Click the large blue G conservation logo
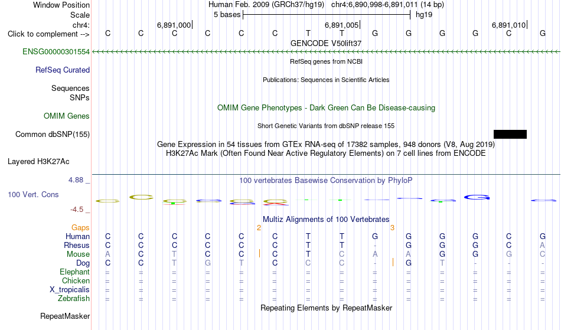Screen dimensions: 561x330 click(x=477, y=197)
